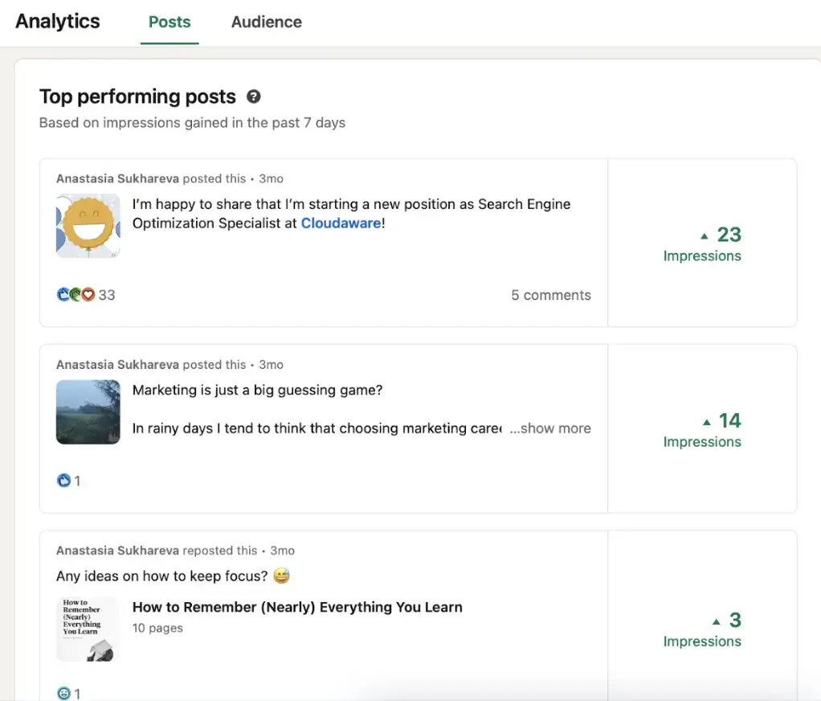Follow the Cloudaware company link

(x=341, y=223)
